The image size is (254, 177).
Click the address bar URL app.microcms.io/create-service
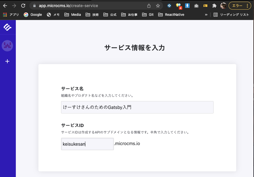click(68, 6)
